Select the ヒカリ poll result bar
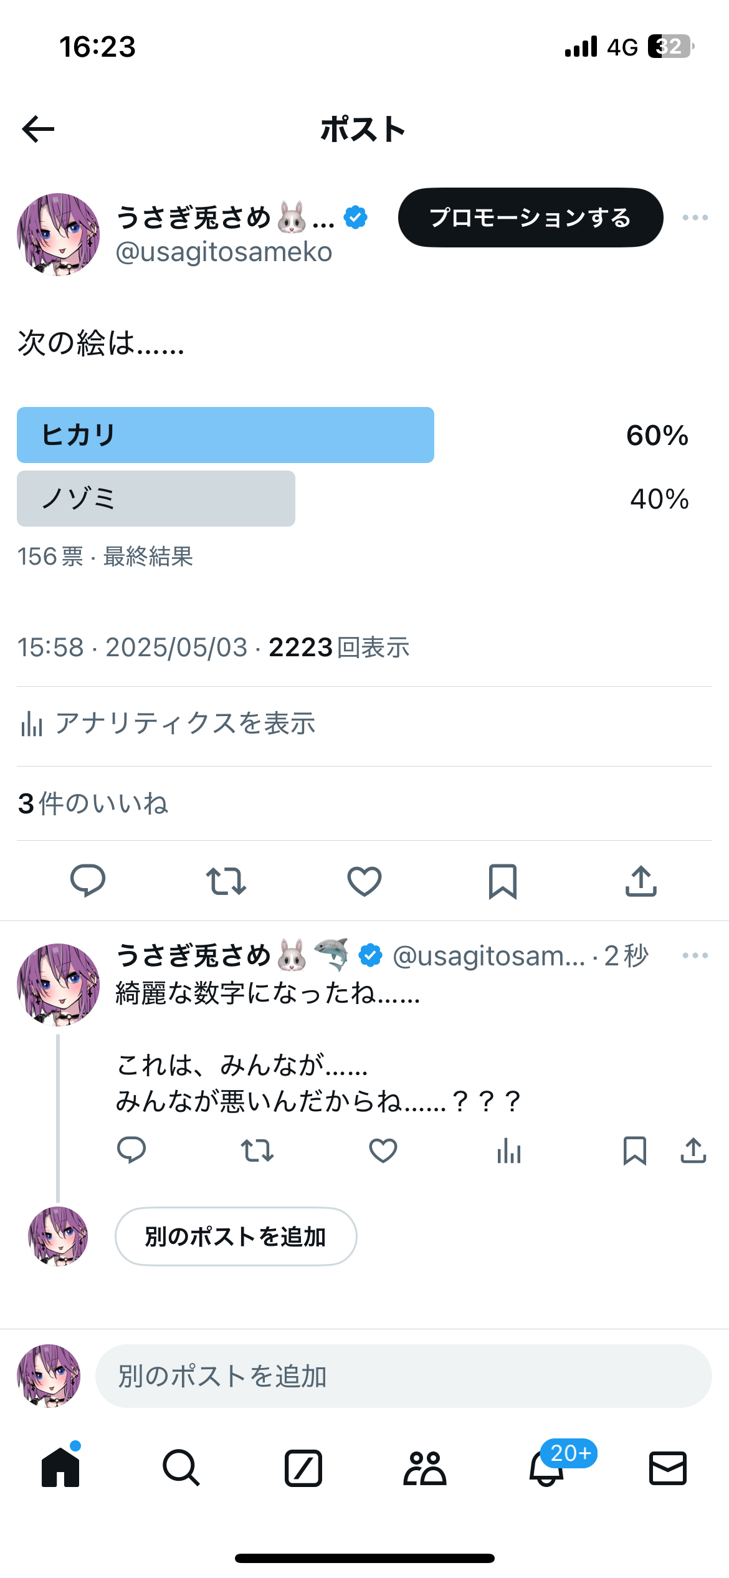The height and width of the screenshot is (1578, 729). [226, 435]
